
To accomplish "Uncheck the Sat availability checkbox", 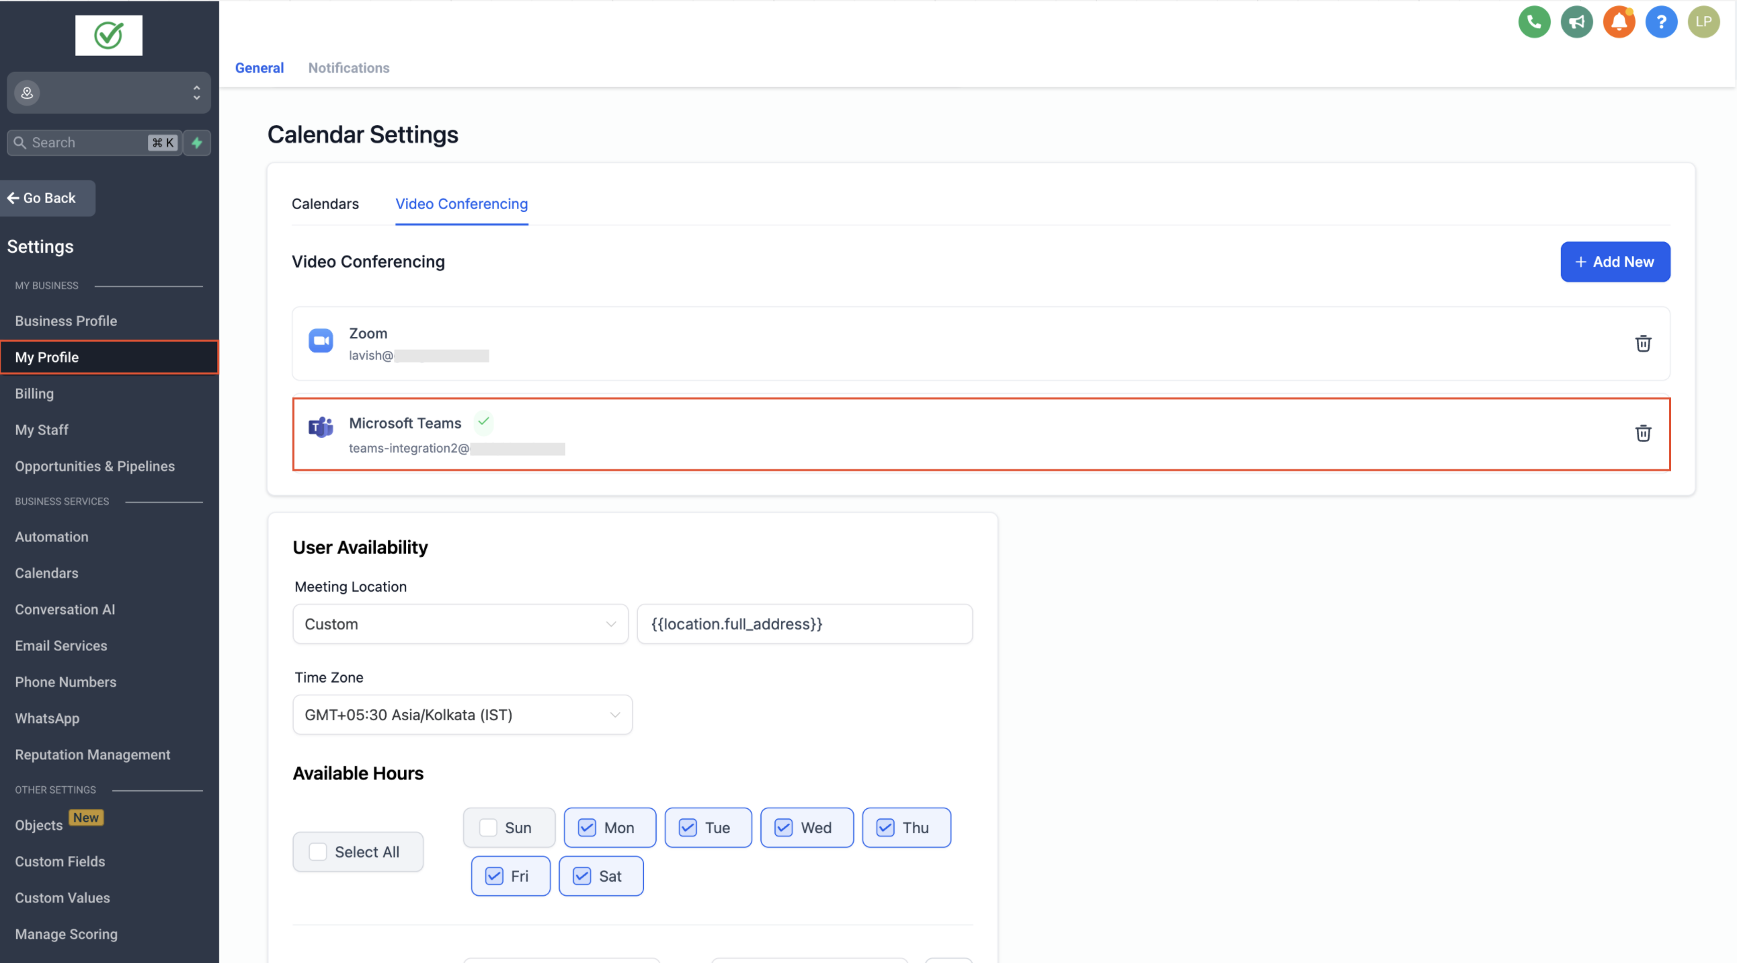I will click(x=581, y=876).
